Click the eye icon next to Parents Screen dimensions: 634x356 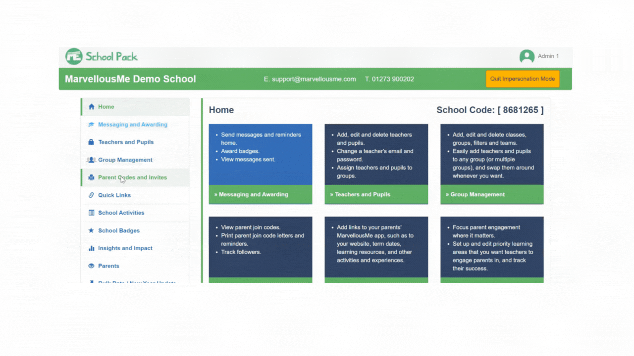pos(91,266)
